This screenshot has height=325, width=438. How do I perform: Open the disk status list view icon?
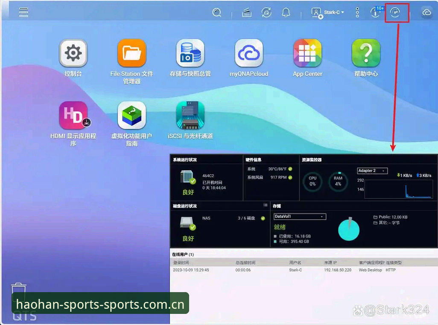pyautogui.click(x=265, y=205)
